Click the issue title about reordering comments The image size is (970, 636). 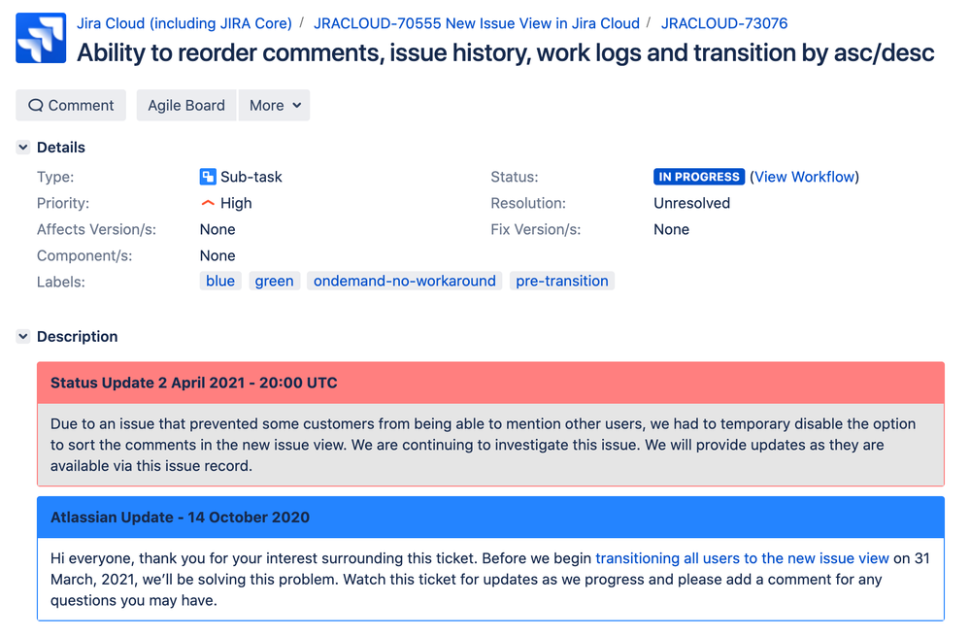coord(506,52)
